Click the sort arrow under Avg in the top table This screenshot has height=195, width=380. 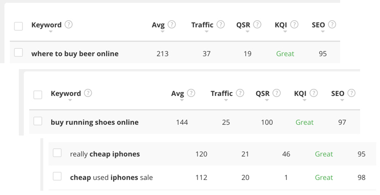[x=163, y=32]
